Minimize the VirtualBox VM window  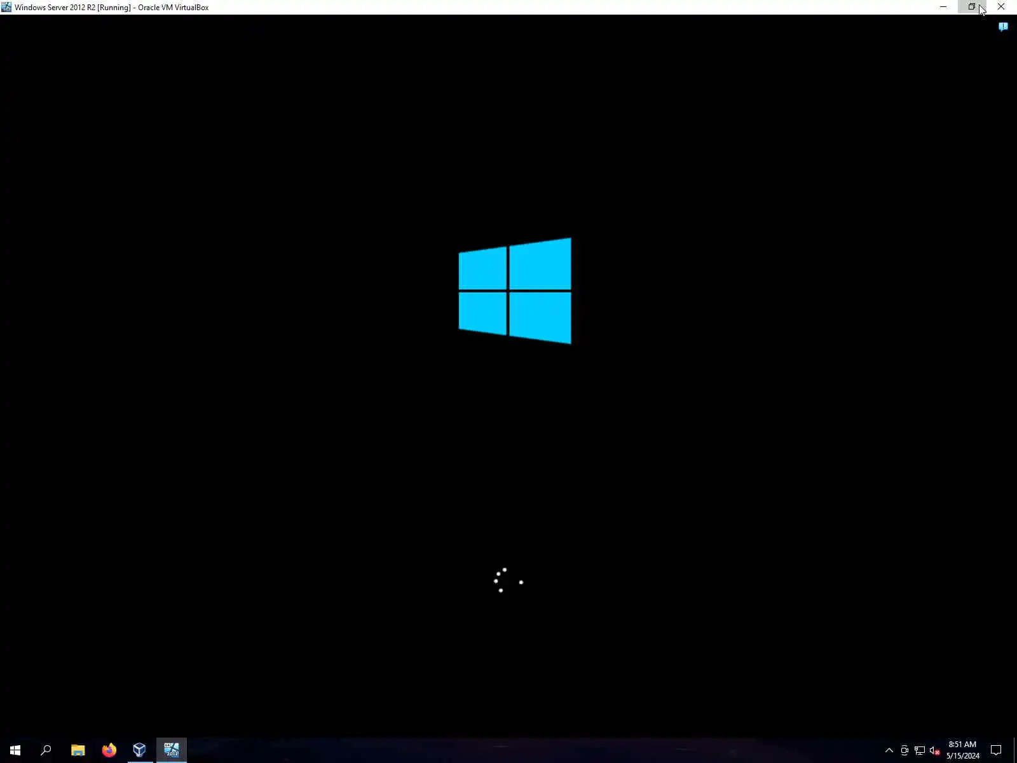pos(943,7)
